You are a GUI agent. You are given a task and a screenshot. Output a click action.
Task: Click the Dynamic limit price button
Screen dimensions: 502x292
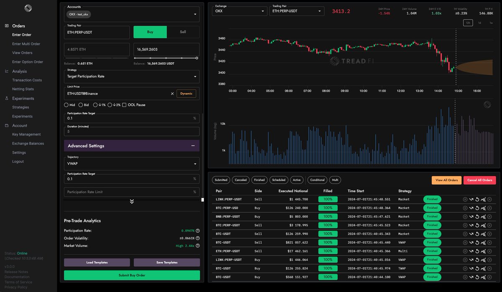186,93
